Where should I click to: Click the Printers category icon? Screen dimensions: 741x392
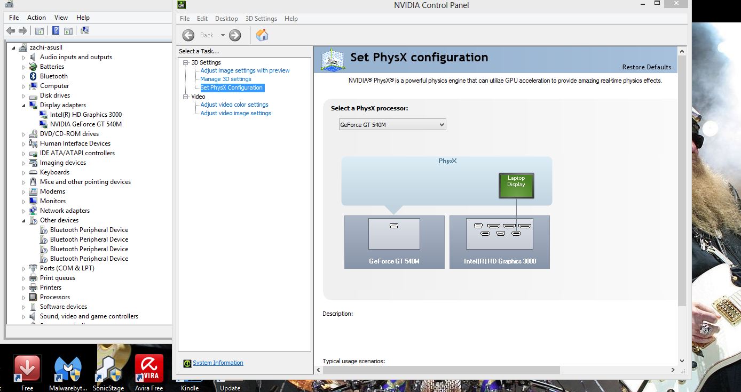coord(33,287)
